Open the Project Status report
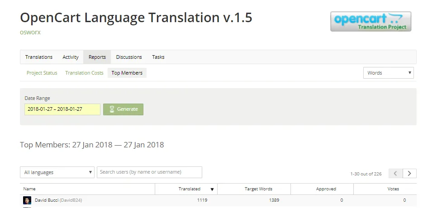 42,73
